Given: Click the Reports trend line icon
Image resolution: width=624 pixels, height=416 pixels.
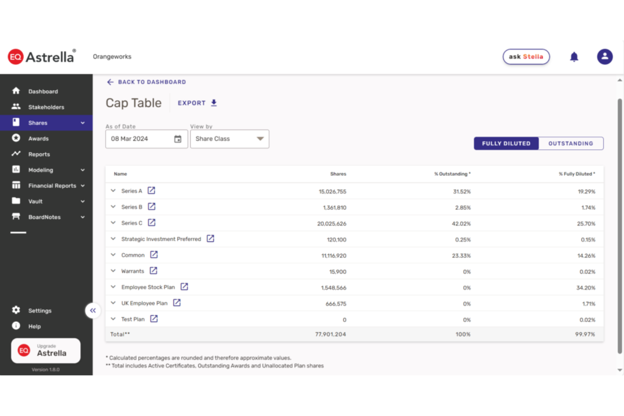Looking at the screenshot, I should pyautogui.click(x=16, y=154).
